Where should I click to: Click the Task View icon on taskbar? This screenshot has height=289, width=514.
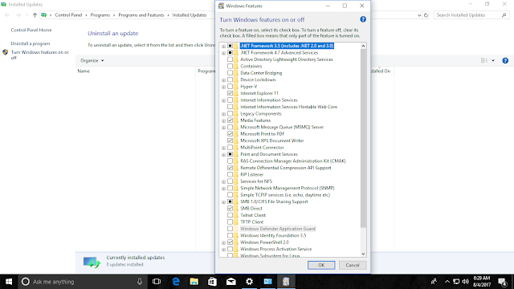pos(157,282)
